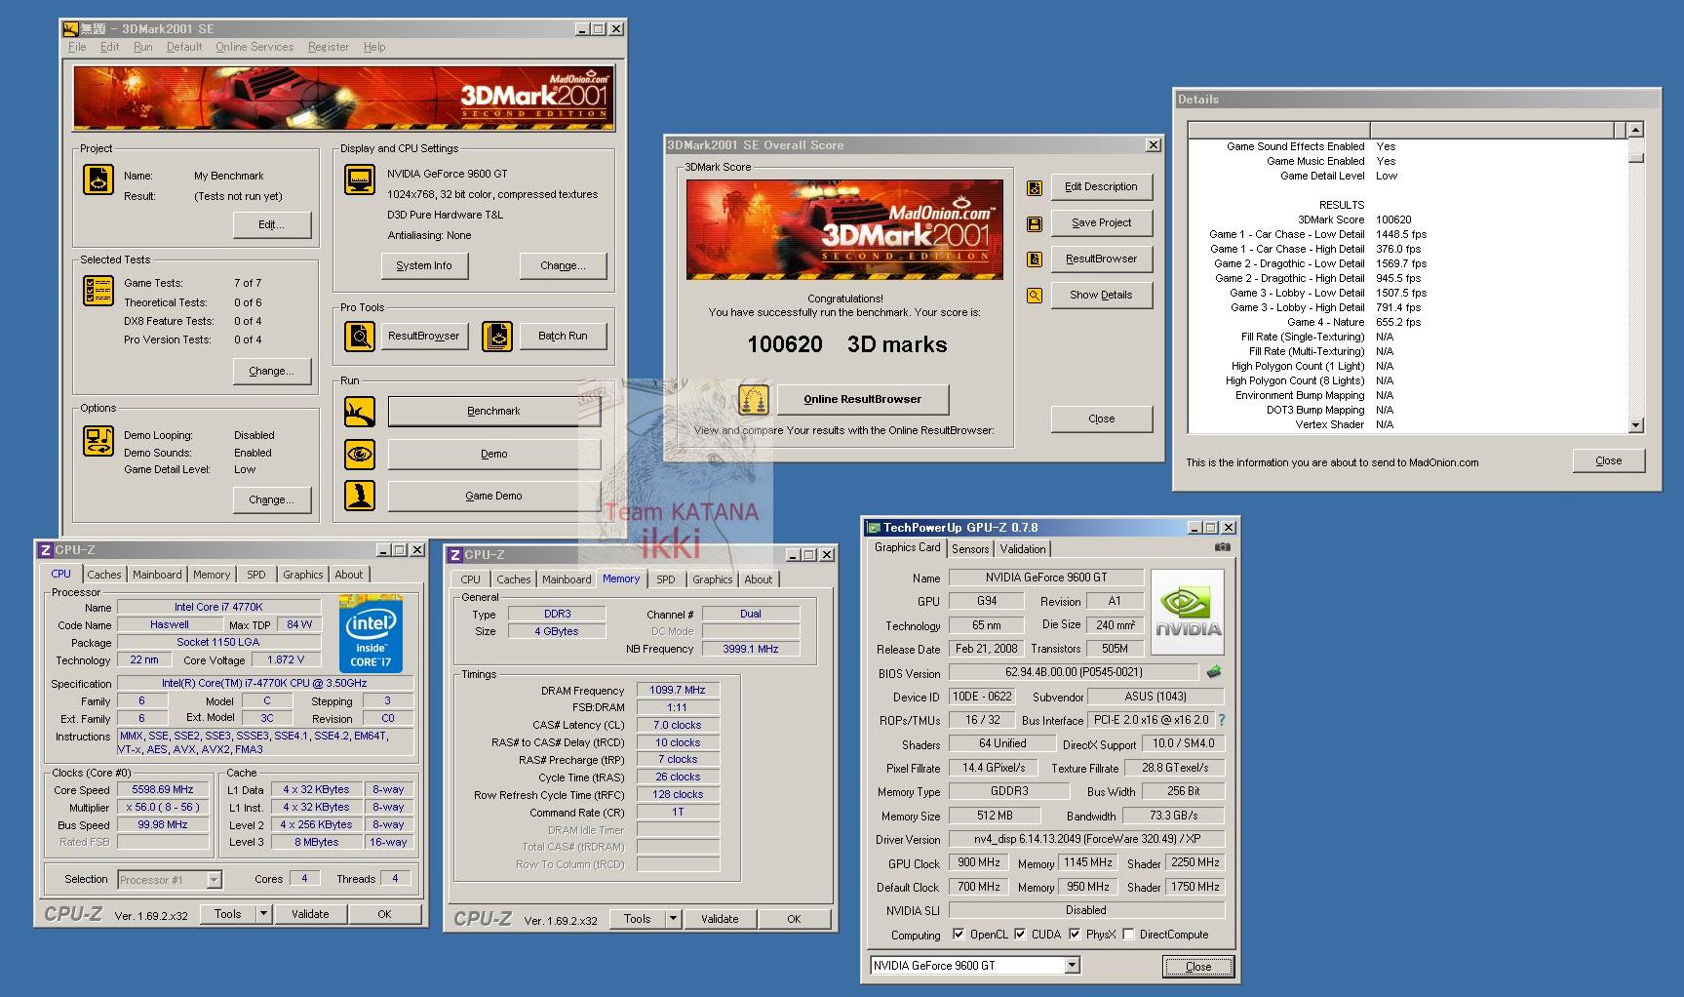
Task: Click the NVIDIA logo in GPU-Z
Action: click(1187, 612)
